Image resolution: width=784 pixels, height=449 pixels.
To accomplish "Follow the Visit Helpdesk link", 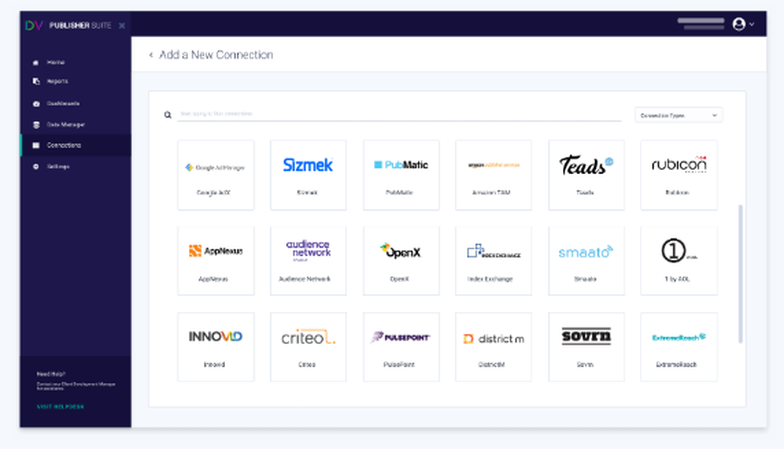I will pyautogui.click(x=60, y=407).
